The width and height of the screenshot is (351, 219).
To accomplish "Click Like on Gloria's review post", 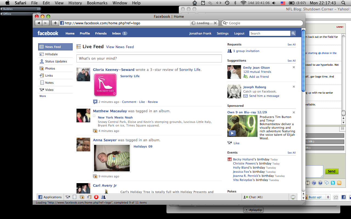I will point(142,102).
